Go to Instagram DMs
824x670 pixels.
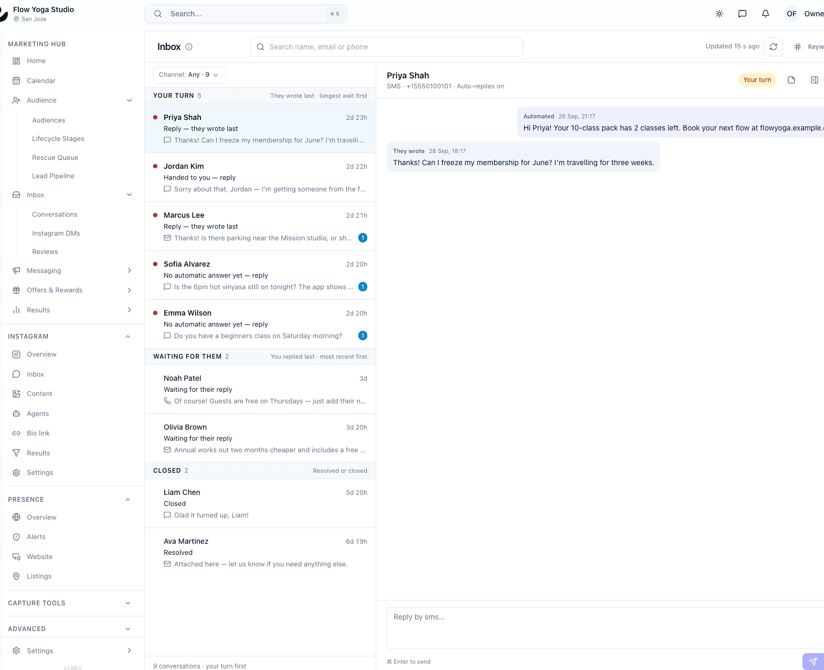[56, 234]
